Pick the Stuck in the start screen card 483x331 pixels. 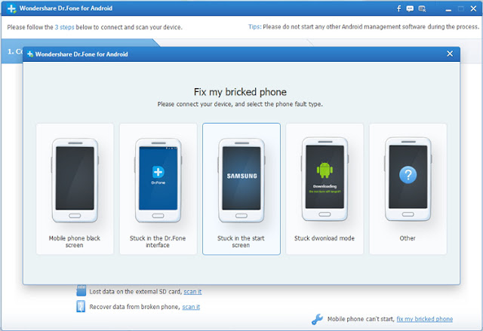(x=241, y=189)
